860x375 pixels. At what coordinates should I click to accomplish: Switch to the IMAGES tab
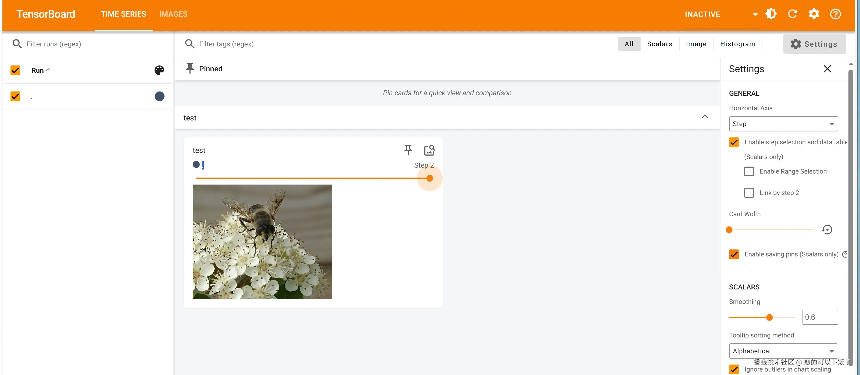(173, 14)
